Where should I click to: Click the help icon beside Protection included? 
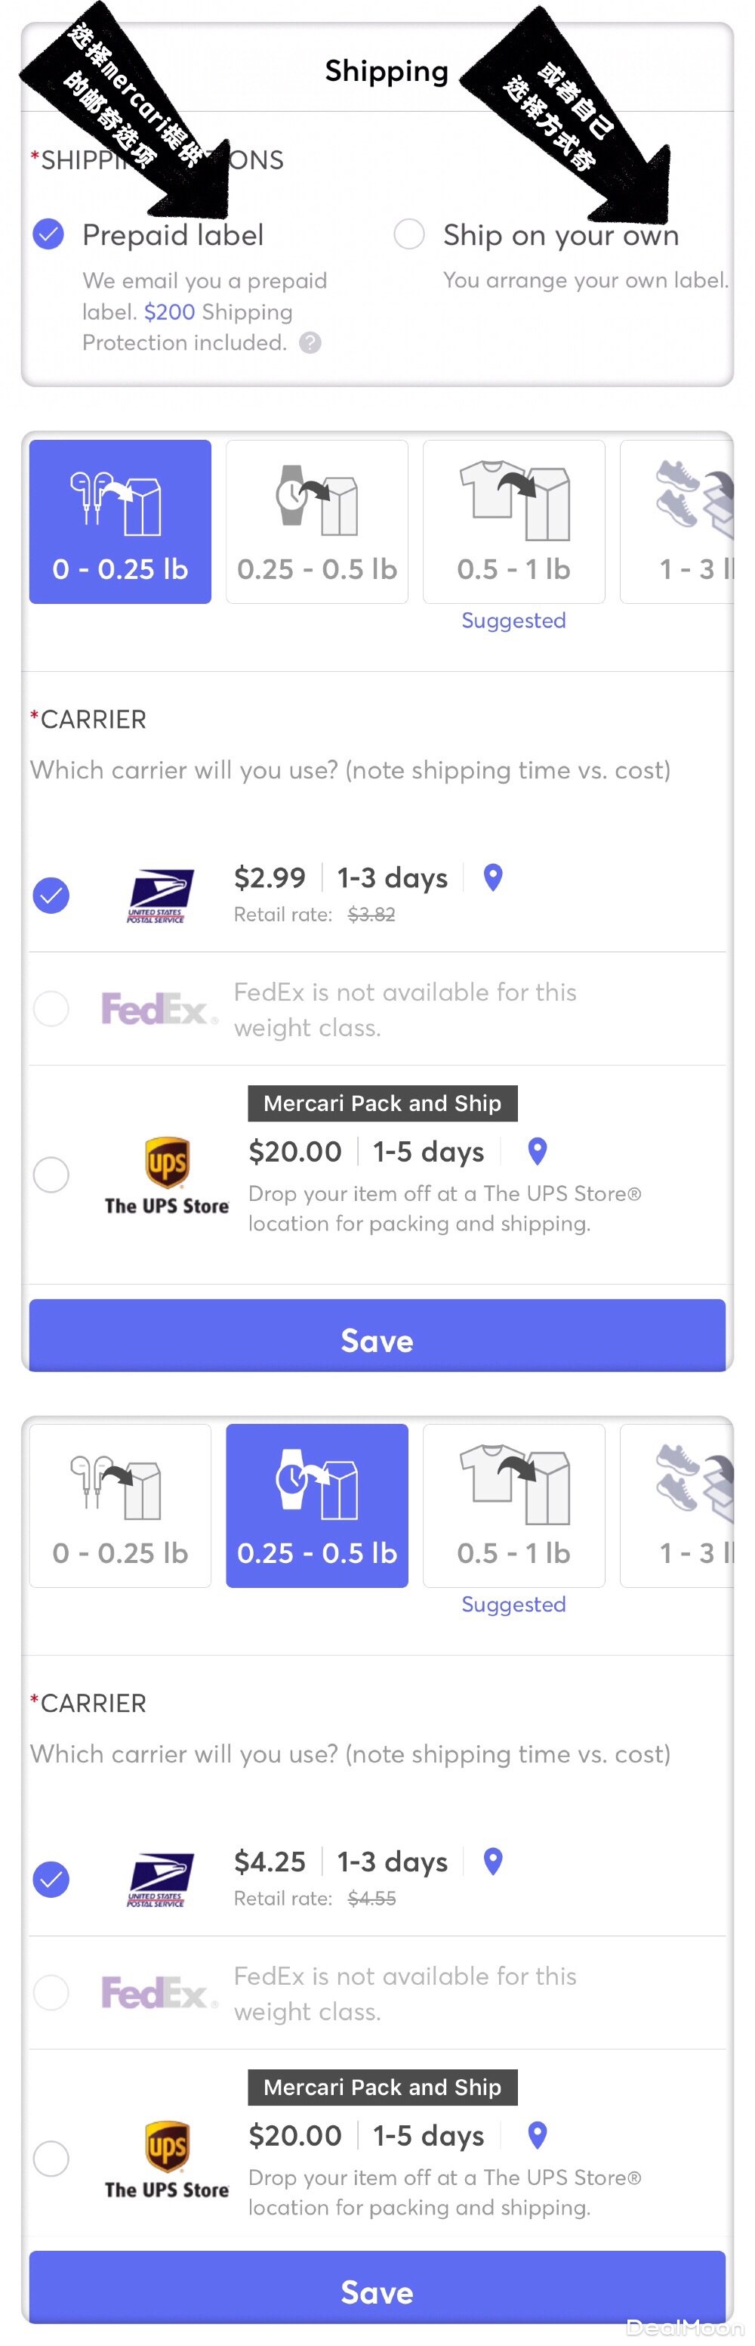[310, 342]
